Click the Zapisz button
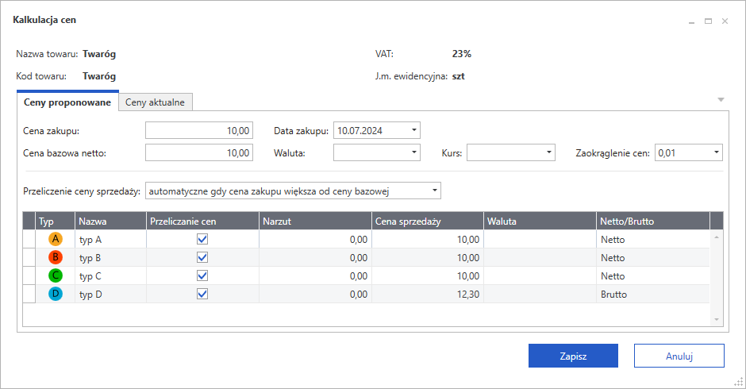The image size is (746, 389). click(x=573, y=356)
